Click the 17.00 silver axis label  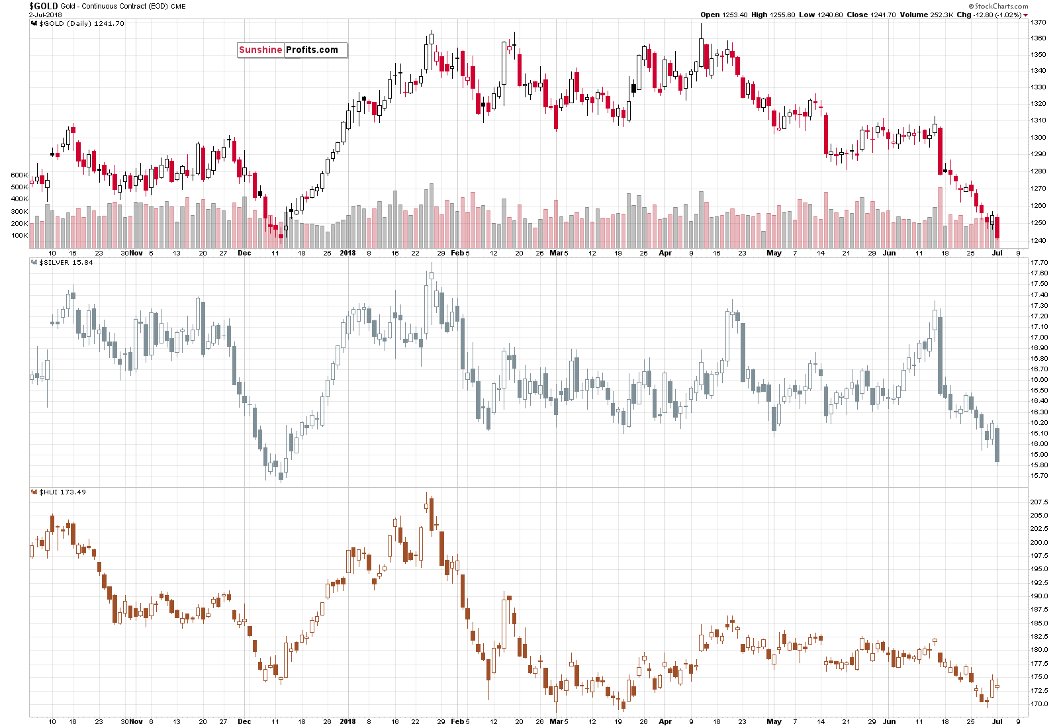(x=1039, y=338)
